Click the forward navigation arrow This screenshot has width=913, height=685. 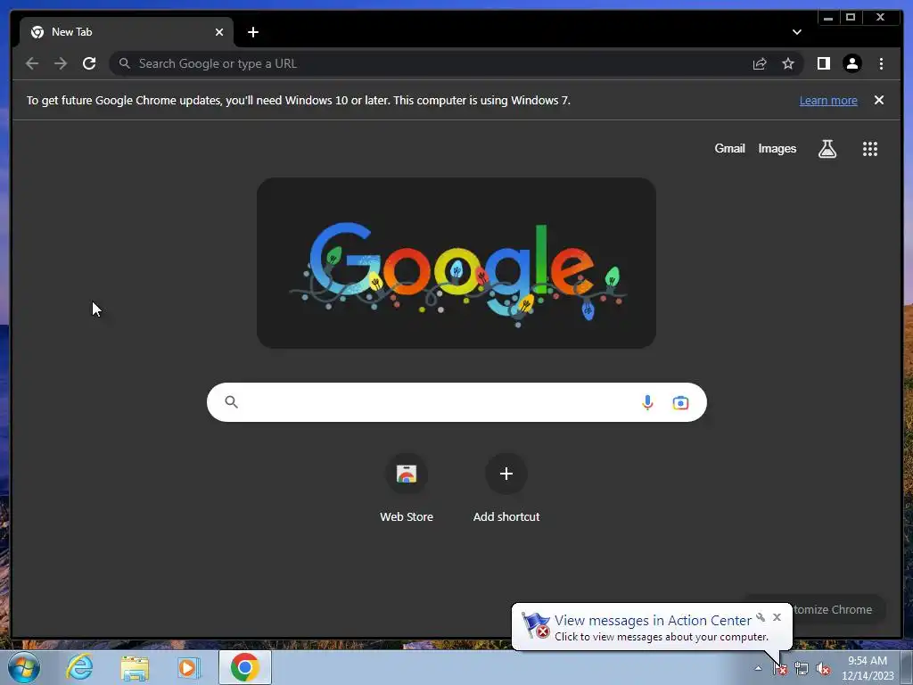(x=61, y=63)
